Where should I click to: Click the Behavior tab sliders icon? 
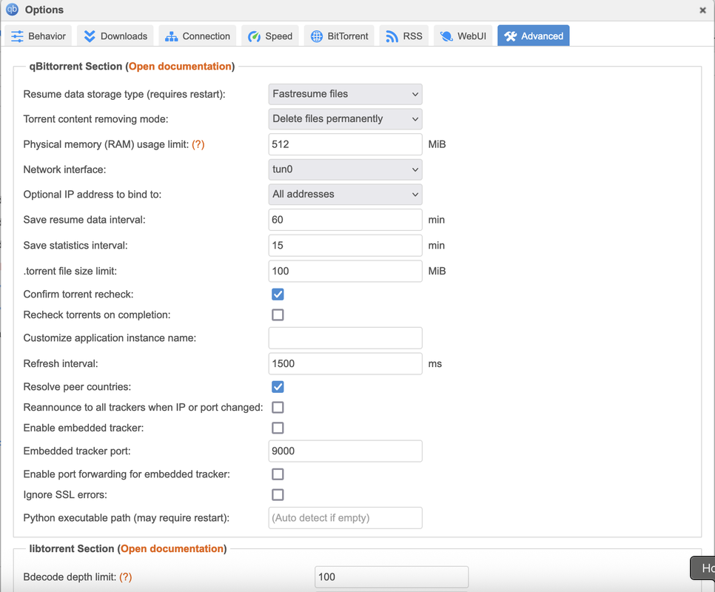(x=17, y=36)
